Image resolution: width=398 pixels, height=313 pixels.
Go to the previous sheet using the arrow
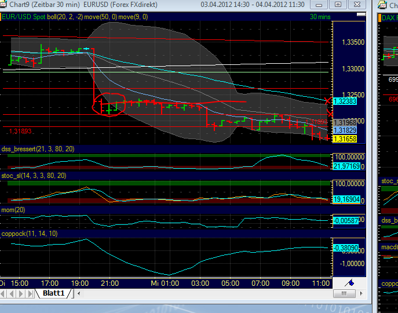click(12, 294)
